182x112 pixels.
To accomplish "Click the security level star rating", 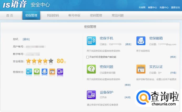I will pyautogui.click(x=40, y=61).
